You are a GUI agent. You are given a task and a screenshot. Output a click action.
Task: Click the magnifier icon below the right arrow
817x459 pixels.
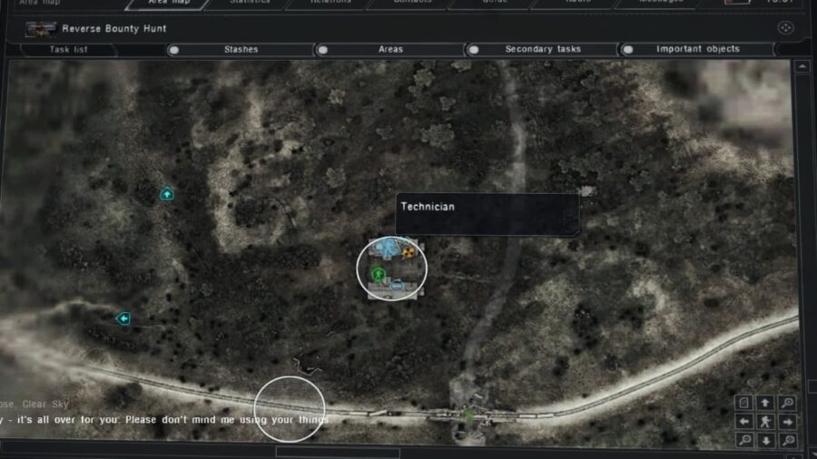(x=788, y=441)
